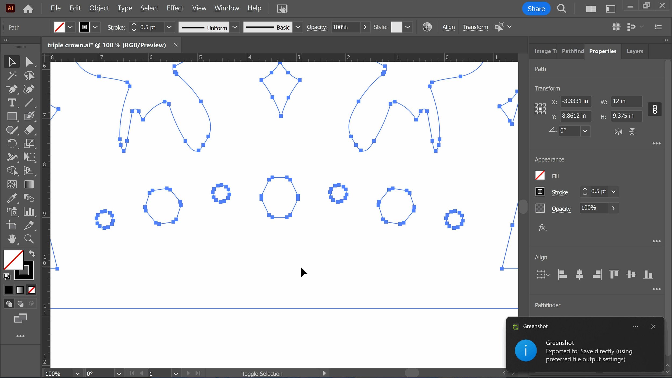Image resolution: width=672 pixels, height=378 pixels.
Task: Open the Uniform variable width profile dropdown
Action: click(x=234, y=27)
